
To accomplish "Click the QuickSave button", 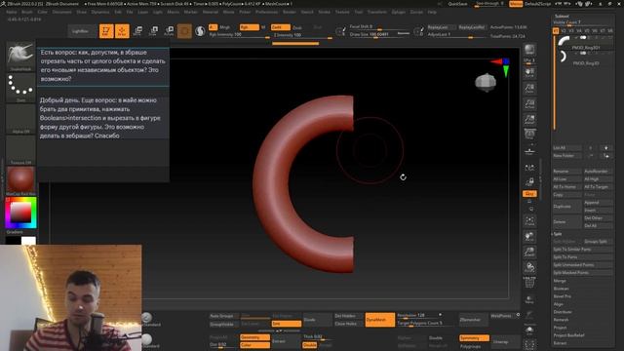I will [x=457, y=4].
